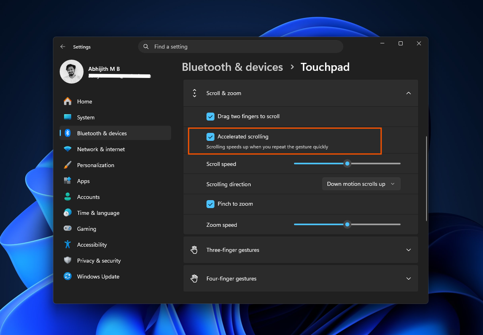This screenshot has width=483, height=335.
Task: Uncheck Drag two fingers to scroll
Action: 210,117
